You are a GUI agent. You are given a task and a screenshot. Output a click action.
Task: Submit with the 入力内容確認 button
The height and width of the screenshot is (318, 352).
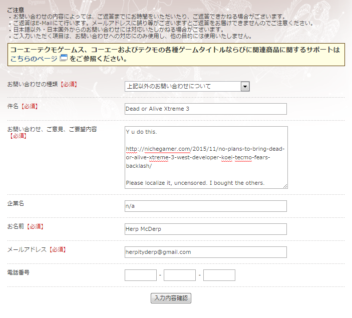click(x=171, y=298)
